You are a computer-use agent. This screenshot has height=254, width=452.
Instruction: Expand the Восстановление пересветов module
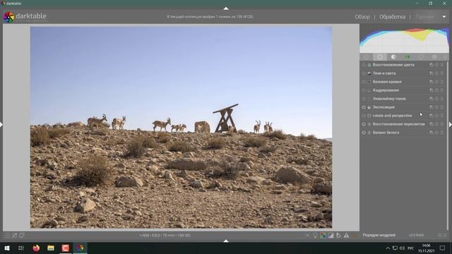(398, 124)
